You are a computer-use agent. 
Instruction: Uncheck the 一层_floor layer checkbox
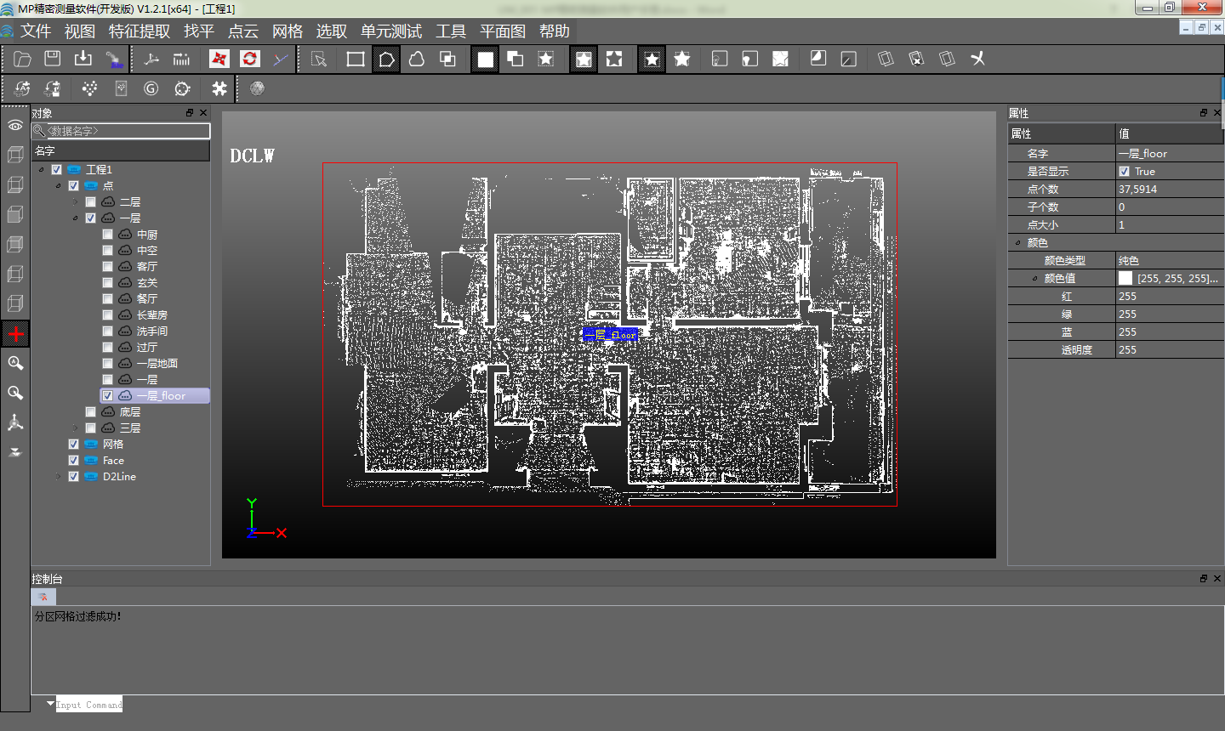(x=108, y=396)
